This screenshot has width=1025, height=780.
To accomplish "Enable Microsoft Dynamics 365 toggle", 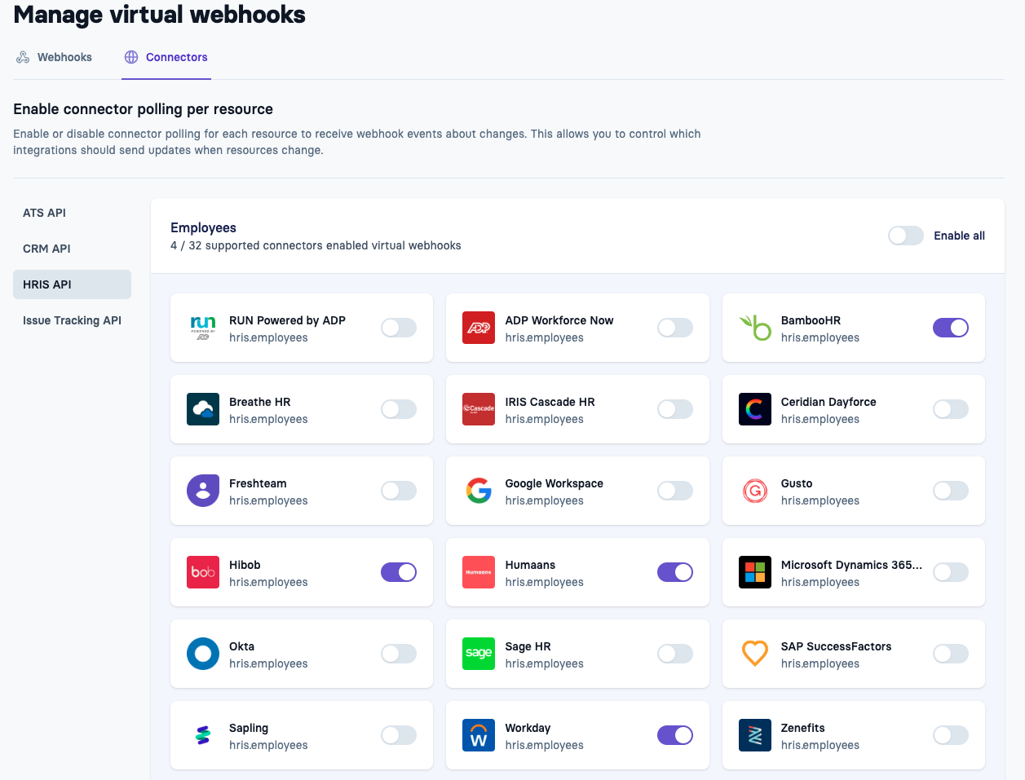I will pyautogui.click(x=951, y=572).
